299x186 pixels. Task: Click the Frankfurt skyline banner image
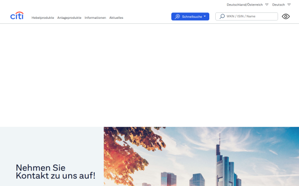tap(201, 156)
